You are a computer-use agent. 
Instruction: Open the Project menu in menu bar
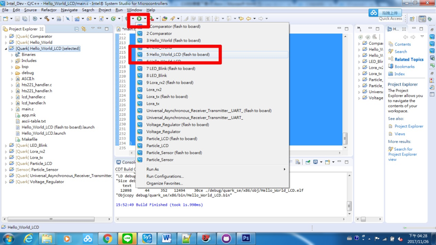104,10
